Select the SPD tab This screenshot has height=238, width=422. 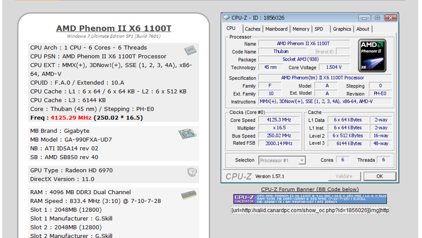point(319,29)
